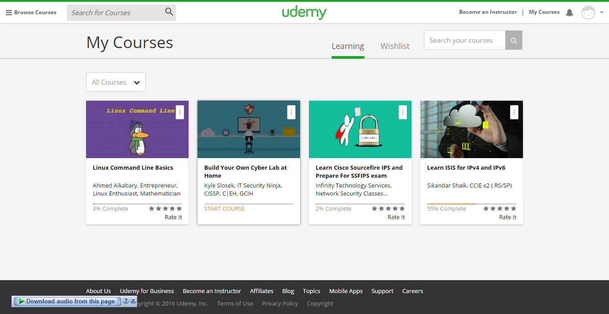Open the Become an Instructor header link
Image resolution: width=609 pixels, height=314 pixels.
click(488, 12)
